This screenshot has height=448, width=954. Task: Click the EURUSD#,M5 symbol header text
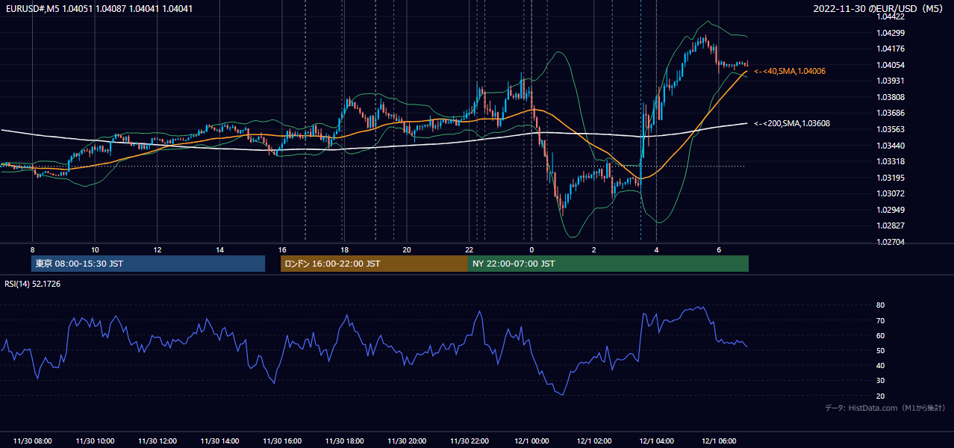(98, 8)
